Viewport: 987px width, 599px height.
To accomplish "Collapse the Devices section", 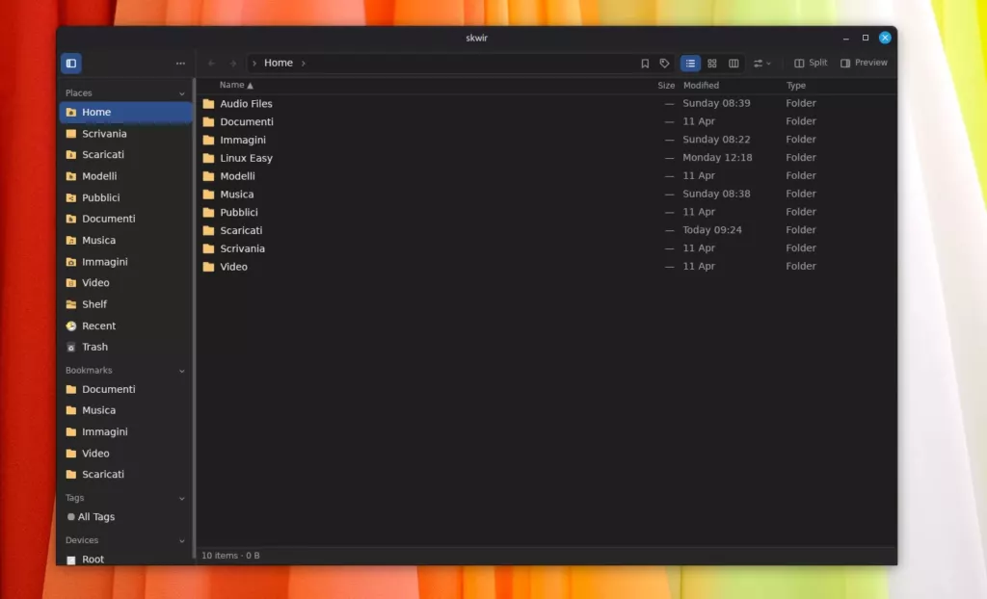I will pos(182,540).
